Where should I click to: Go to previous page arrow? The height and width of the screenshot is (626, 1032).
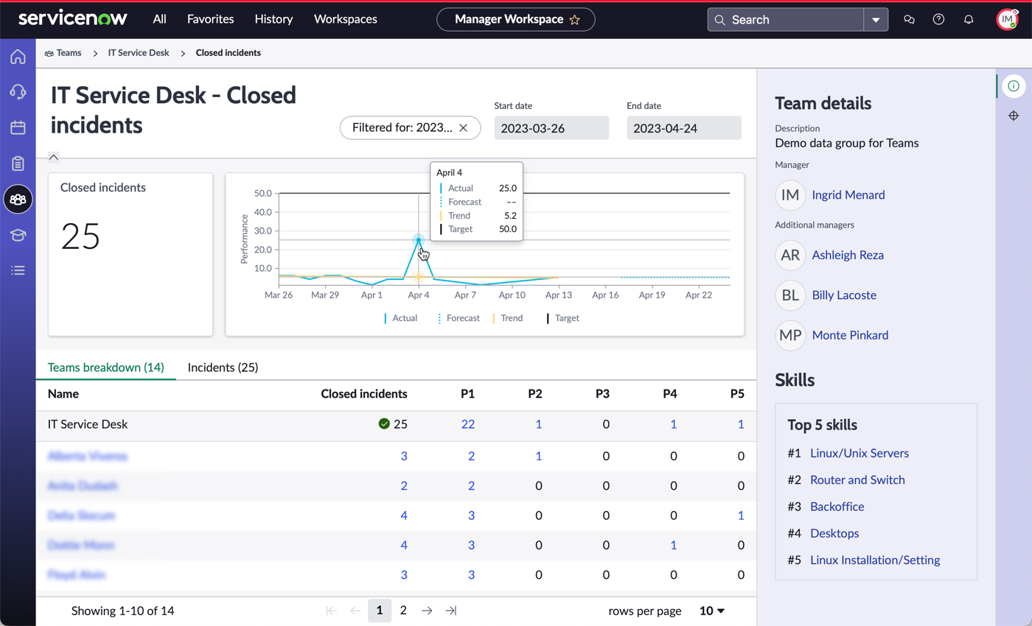point(355,611)
